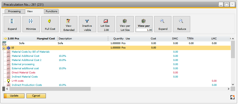The height and width of the screenshot is (104, 238).
Task: Select the L+M costs row
Action: (x=18, y=81)
